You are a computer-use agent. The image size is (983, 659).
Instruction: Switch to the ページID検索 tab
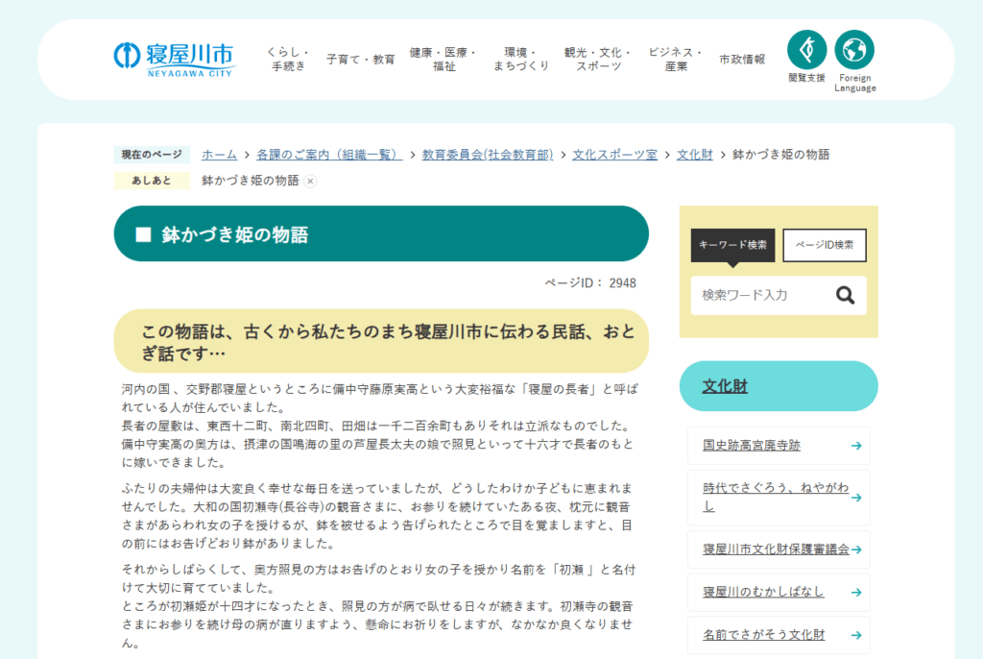825,245
